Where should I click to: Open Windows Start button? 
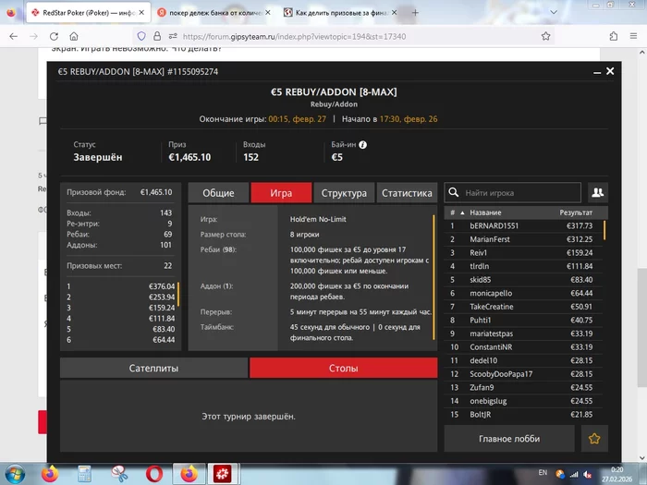point(15,474)
